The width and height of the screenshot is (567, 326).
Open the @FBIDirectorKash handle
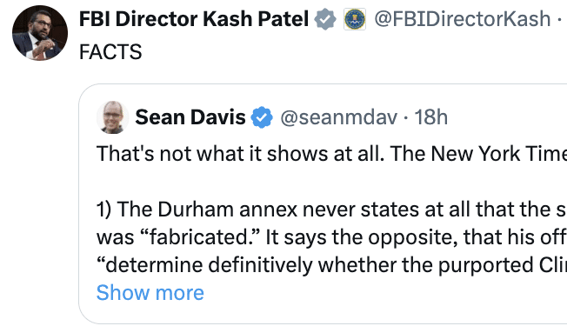click(x=462, y=19)
